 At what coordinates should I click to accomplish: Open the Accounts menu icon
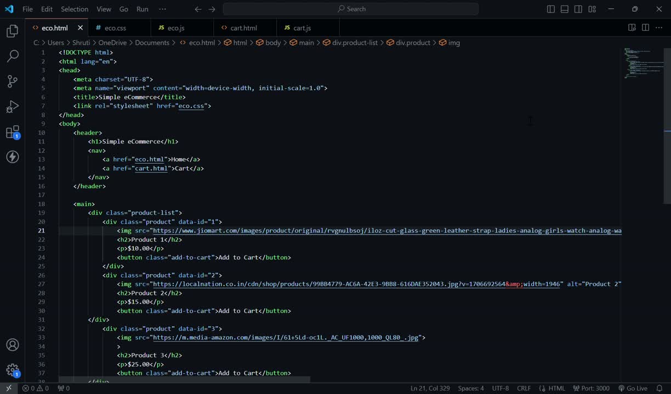(12, 345)
